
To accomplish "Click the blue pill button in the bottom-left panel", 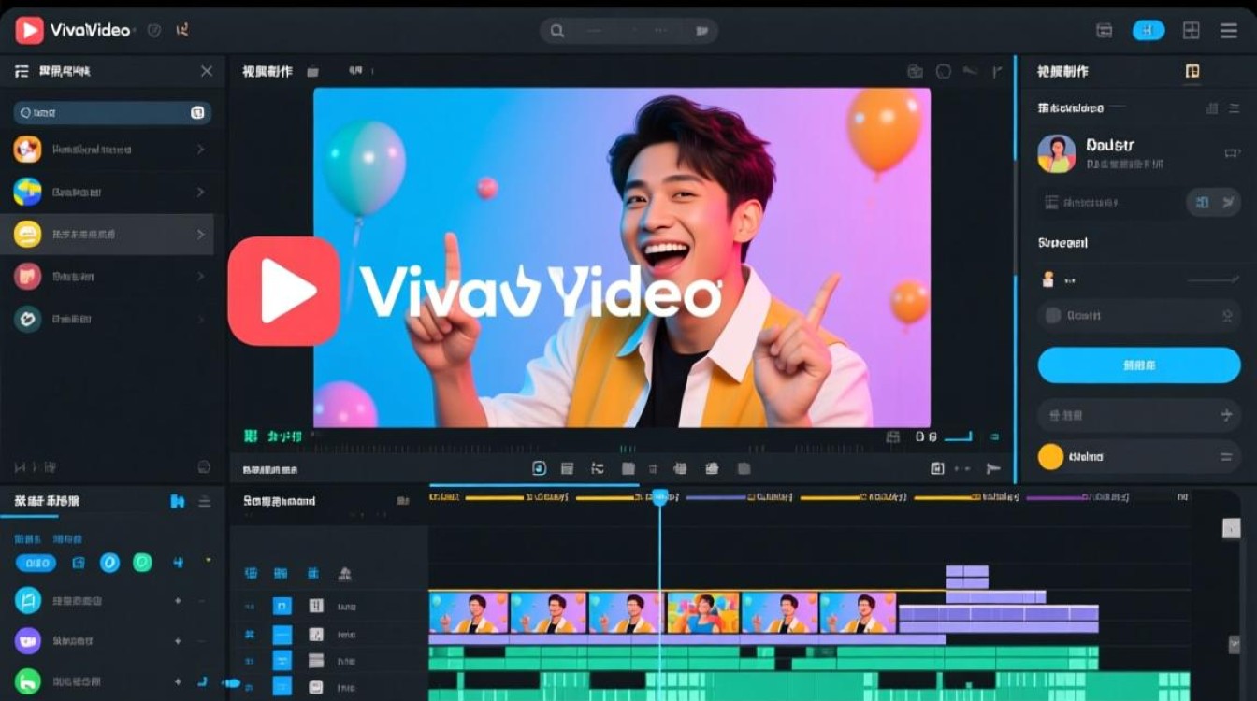I will [x=36, y=563].
